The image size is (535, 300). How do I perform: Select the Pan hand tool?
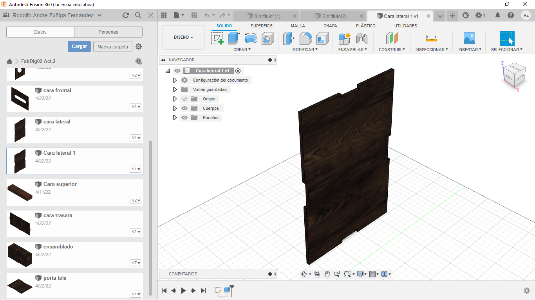[327, 274]
